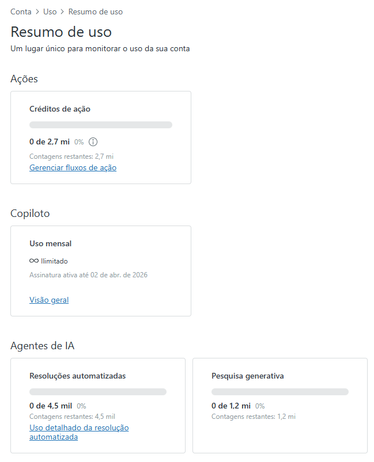Image resolution: width=374 pixels, height=462 pixels.
Task: Click the chevron after Uso breadcrumb
Action: pos(62,12)
